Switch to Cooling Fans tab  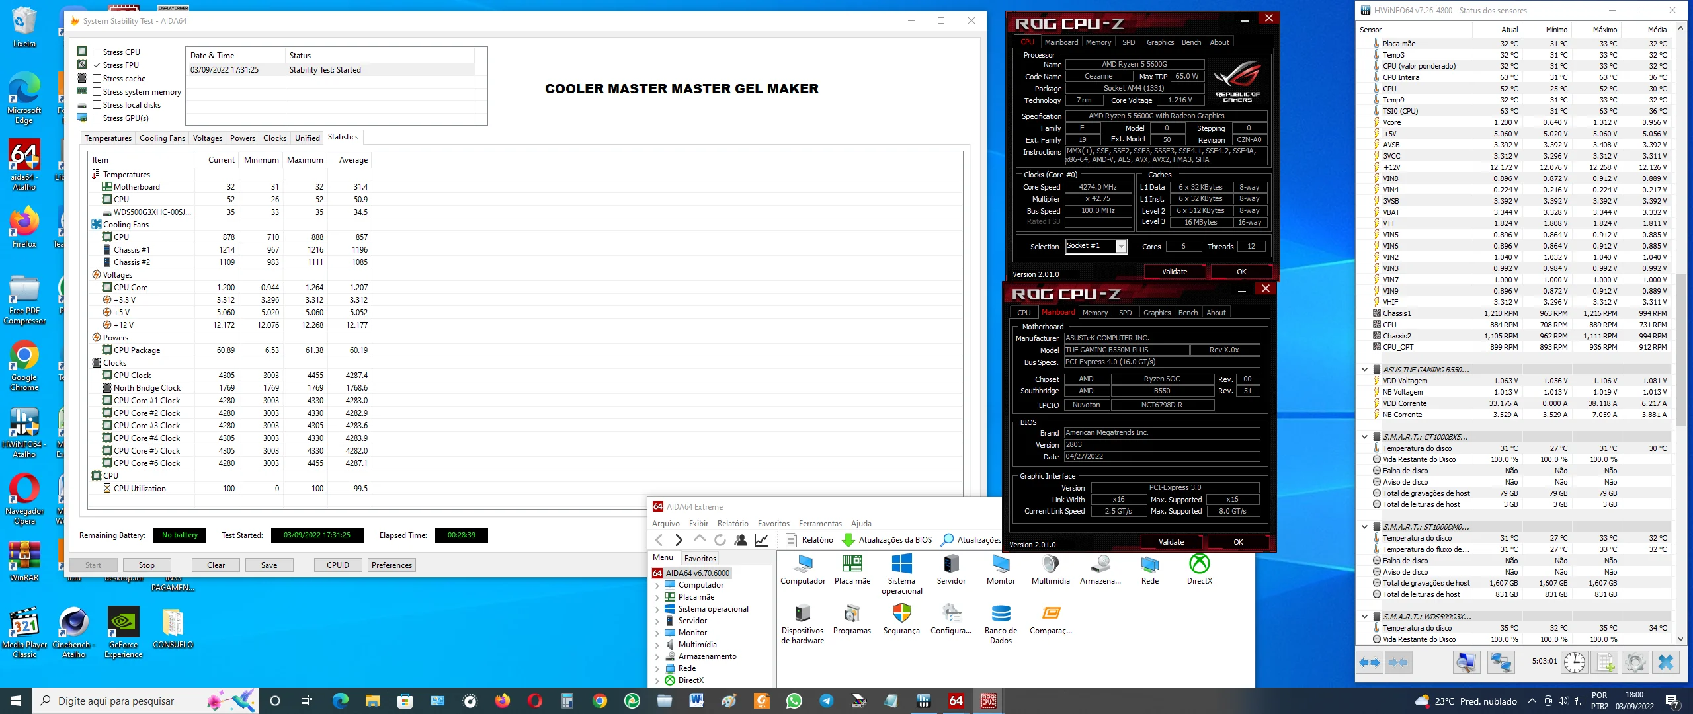pos(162,138)
